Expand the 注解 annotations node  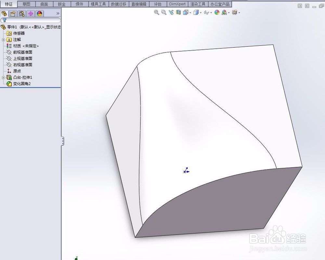[3, 40]
